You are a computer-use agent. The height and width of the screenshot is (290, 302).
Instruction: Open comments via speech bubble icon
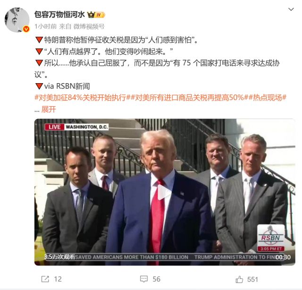[x=144, y=279]
